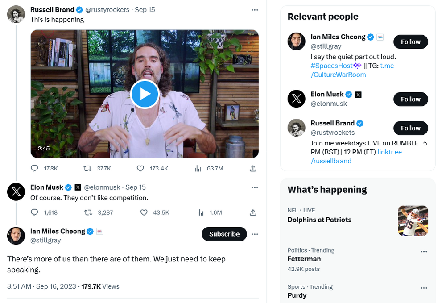The width and height of the screenshot is (446, 303).
Task: Open more options on Elon Musk's reply
Action: pyautogui.click(x=255, y=187)
